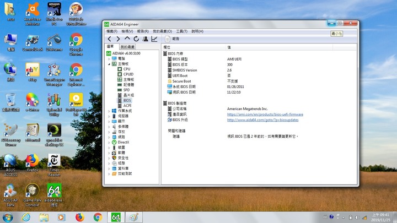
Task: Click the Windows Start button
Action: [x=8, y=217]
